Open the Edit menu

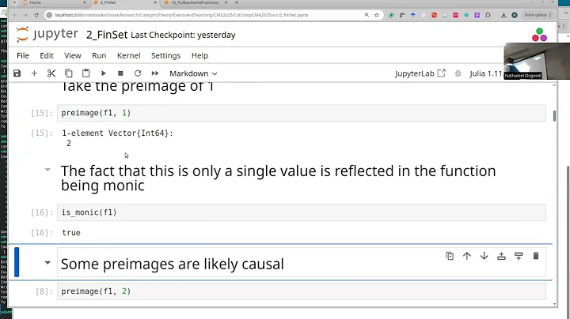point(47,55)
